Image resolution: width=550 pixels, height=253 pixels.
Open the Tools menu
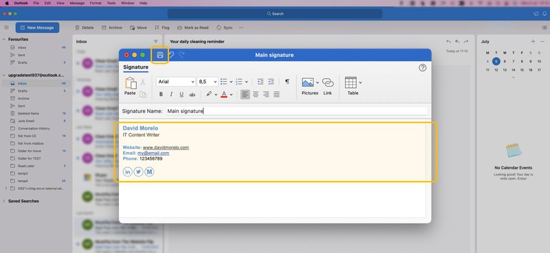[111, 3]
